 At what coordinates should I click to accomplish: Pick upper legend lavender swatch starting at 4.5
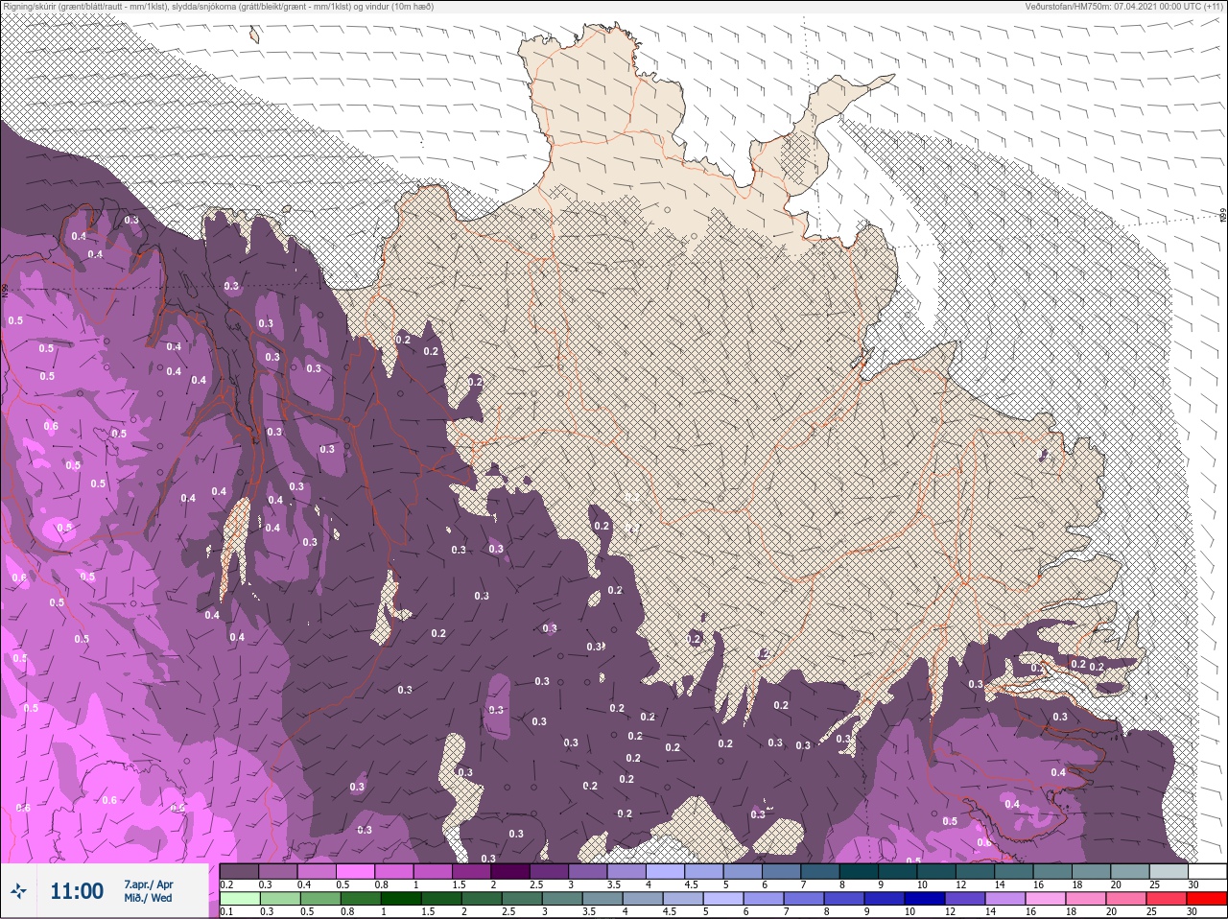tap(704, 871)
